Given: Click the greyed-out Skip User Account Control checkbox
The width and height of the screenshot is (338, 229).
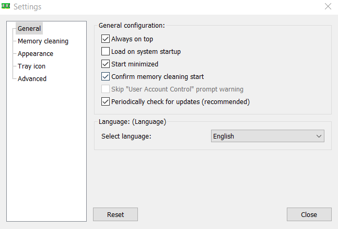Looking at the screenshot, I should [x=106, y=89].
